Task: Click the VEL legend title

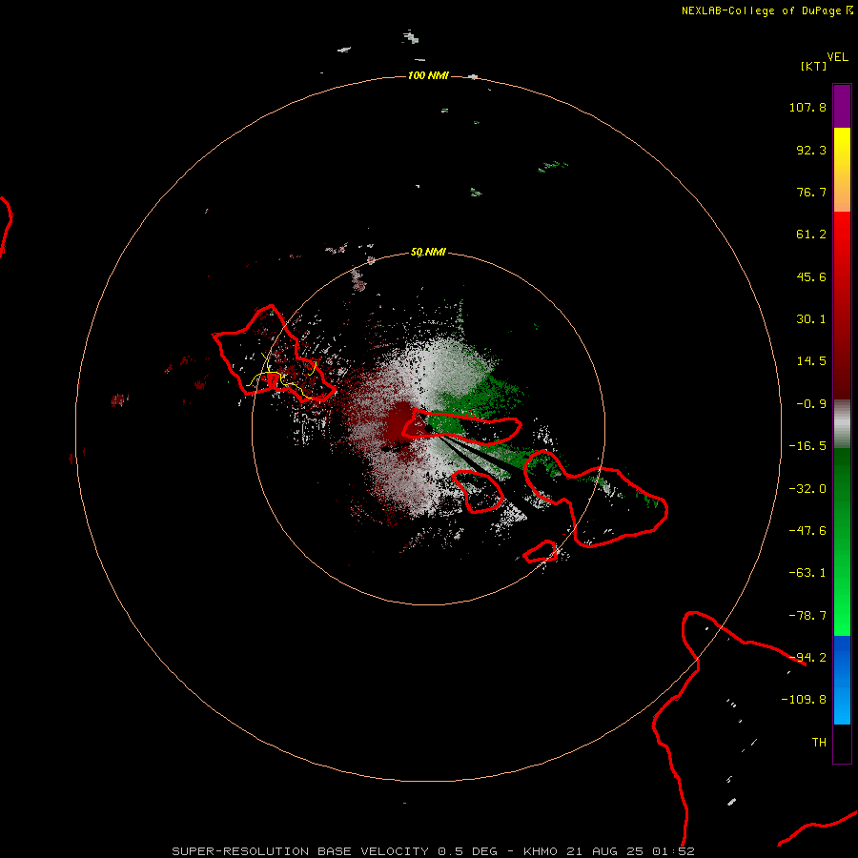Action: coord(837,57)
